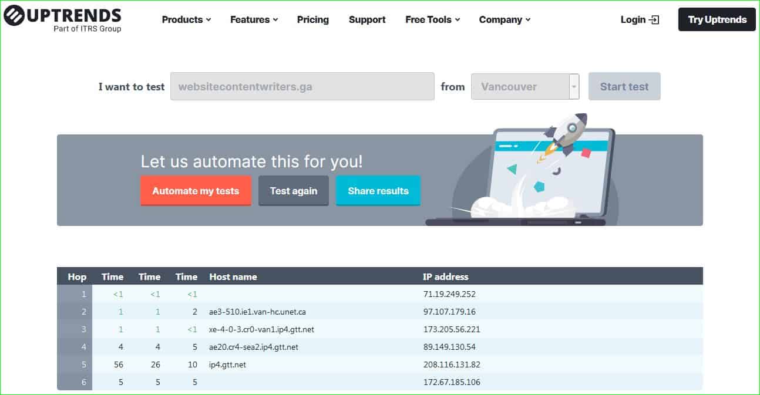The width and height of the screenshot is (760, 395).
Task: Click the 56 time value in hop 5
Action: coord(118,364)
